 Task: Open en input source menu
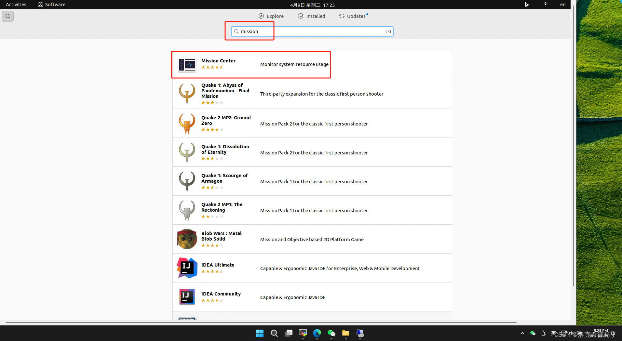pyautogui.click(x=563, y=5)
